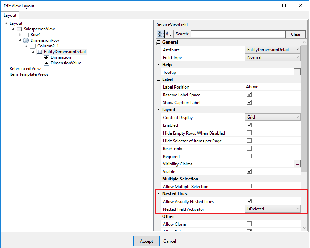Collapse the Multiple Selection section
Viewport: 310px width, 248px height.
pos(159,179)
